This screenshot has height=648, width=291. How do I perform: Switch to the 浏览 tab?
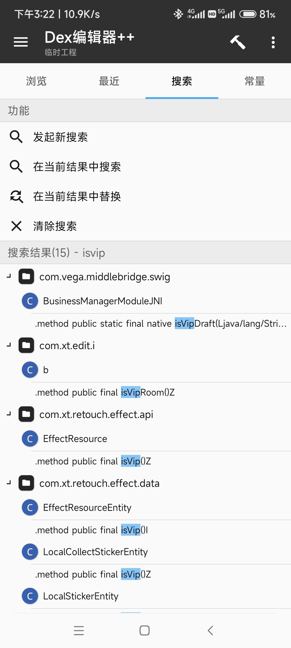click(36, 81)
